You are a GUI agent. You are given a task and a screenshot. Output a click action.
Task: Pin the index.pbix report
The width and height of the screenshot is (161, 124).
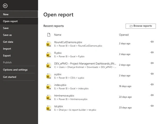[x=152, y=84]
